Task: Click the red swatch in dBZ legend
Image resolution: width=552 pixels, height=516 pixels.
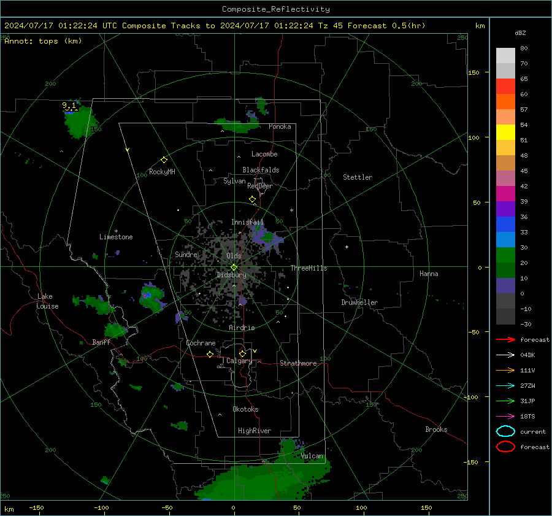Action: pos(505,87)
